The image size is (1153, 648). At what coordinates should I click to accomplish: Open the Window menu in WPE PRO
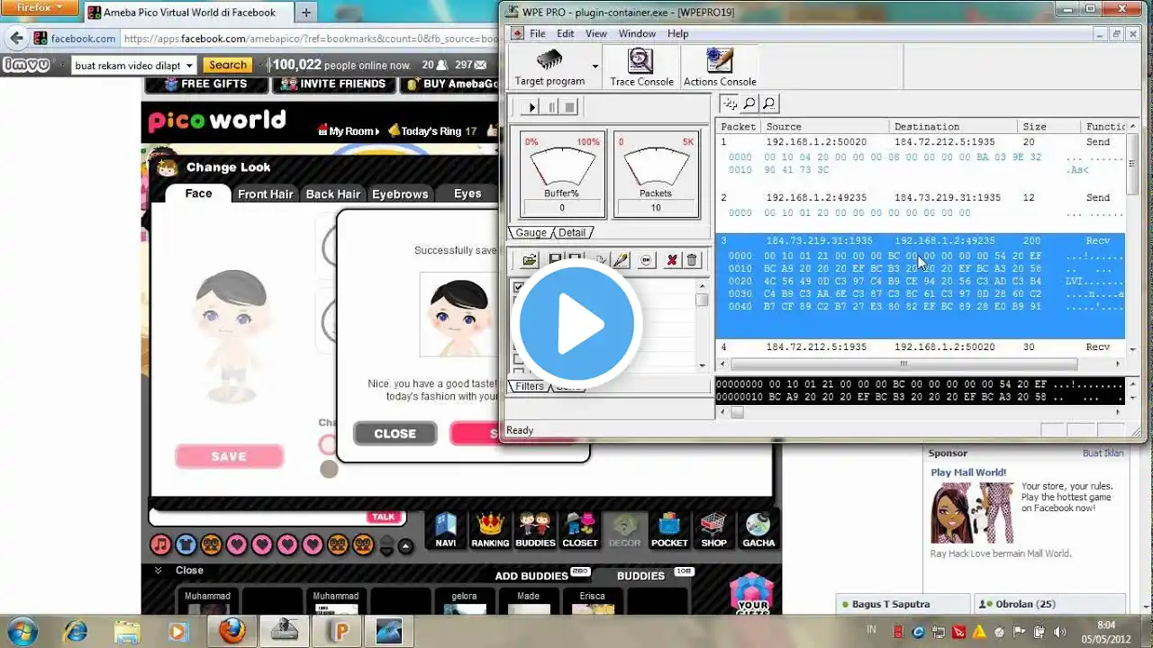click(x=637, y=33)
